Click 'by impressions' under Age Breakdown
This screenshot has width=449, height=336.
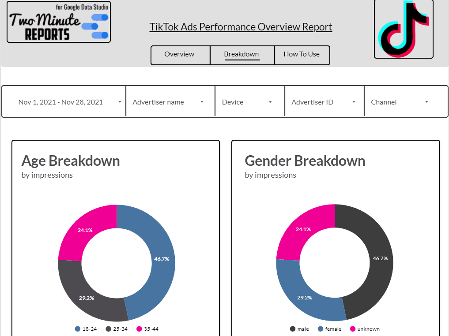click(x=47, y=175)
